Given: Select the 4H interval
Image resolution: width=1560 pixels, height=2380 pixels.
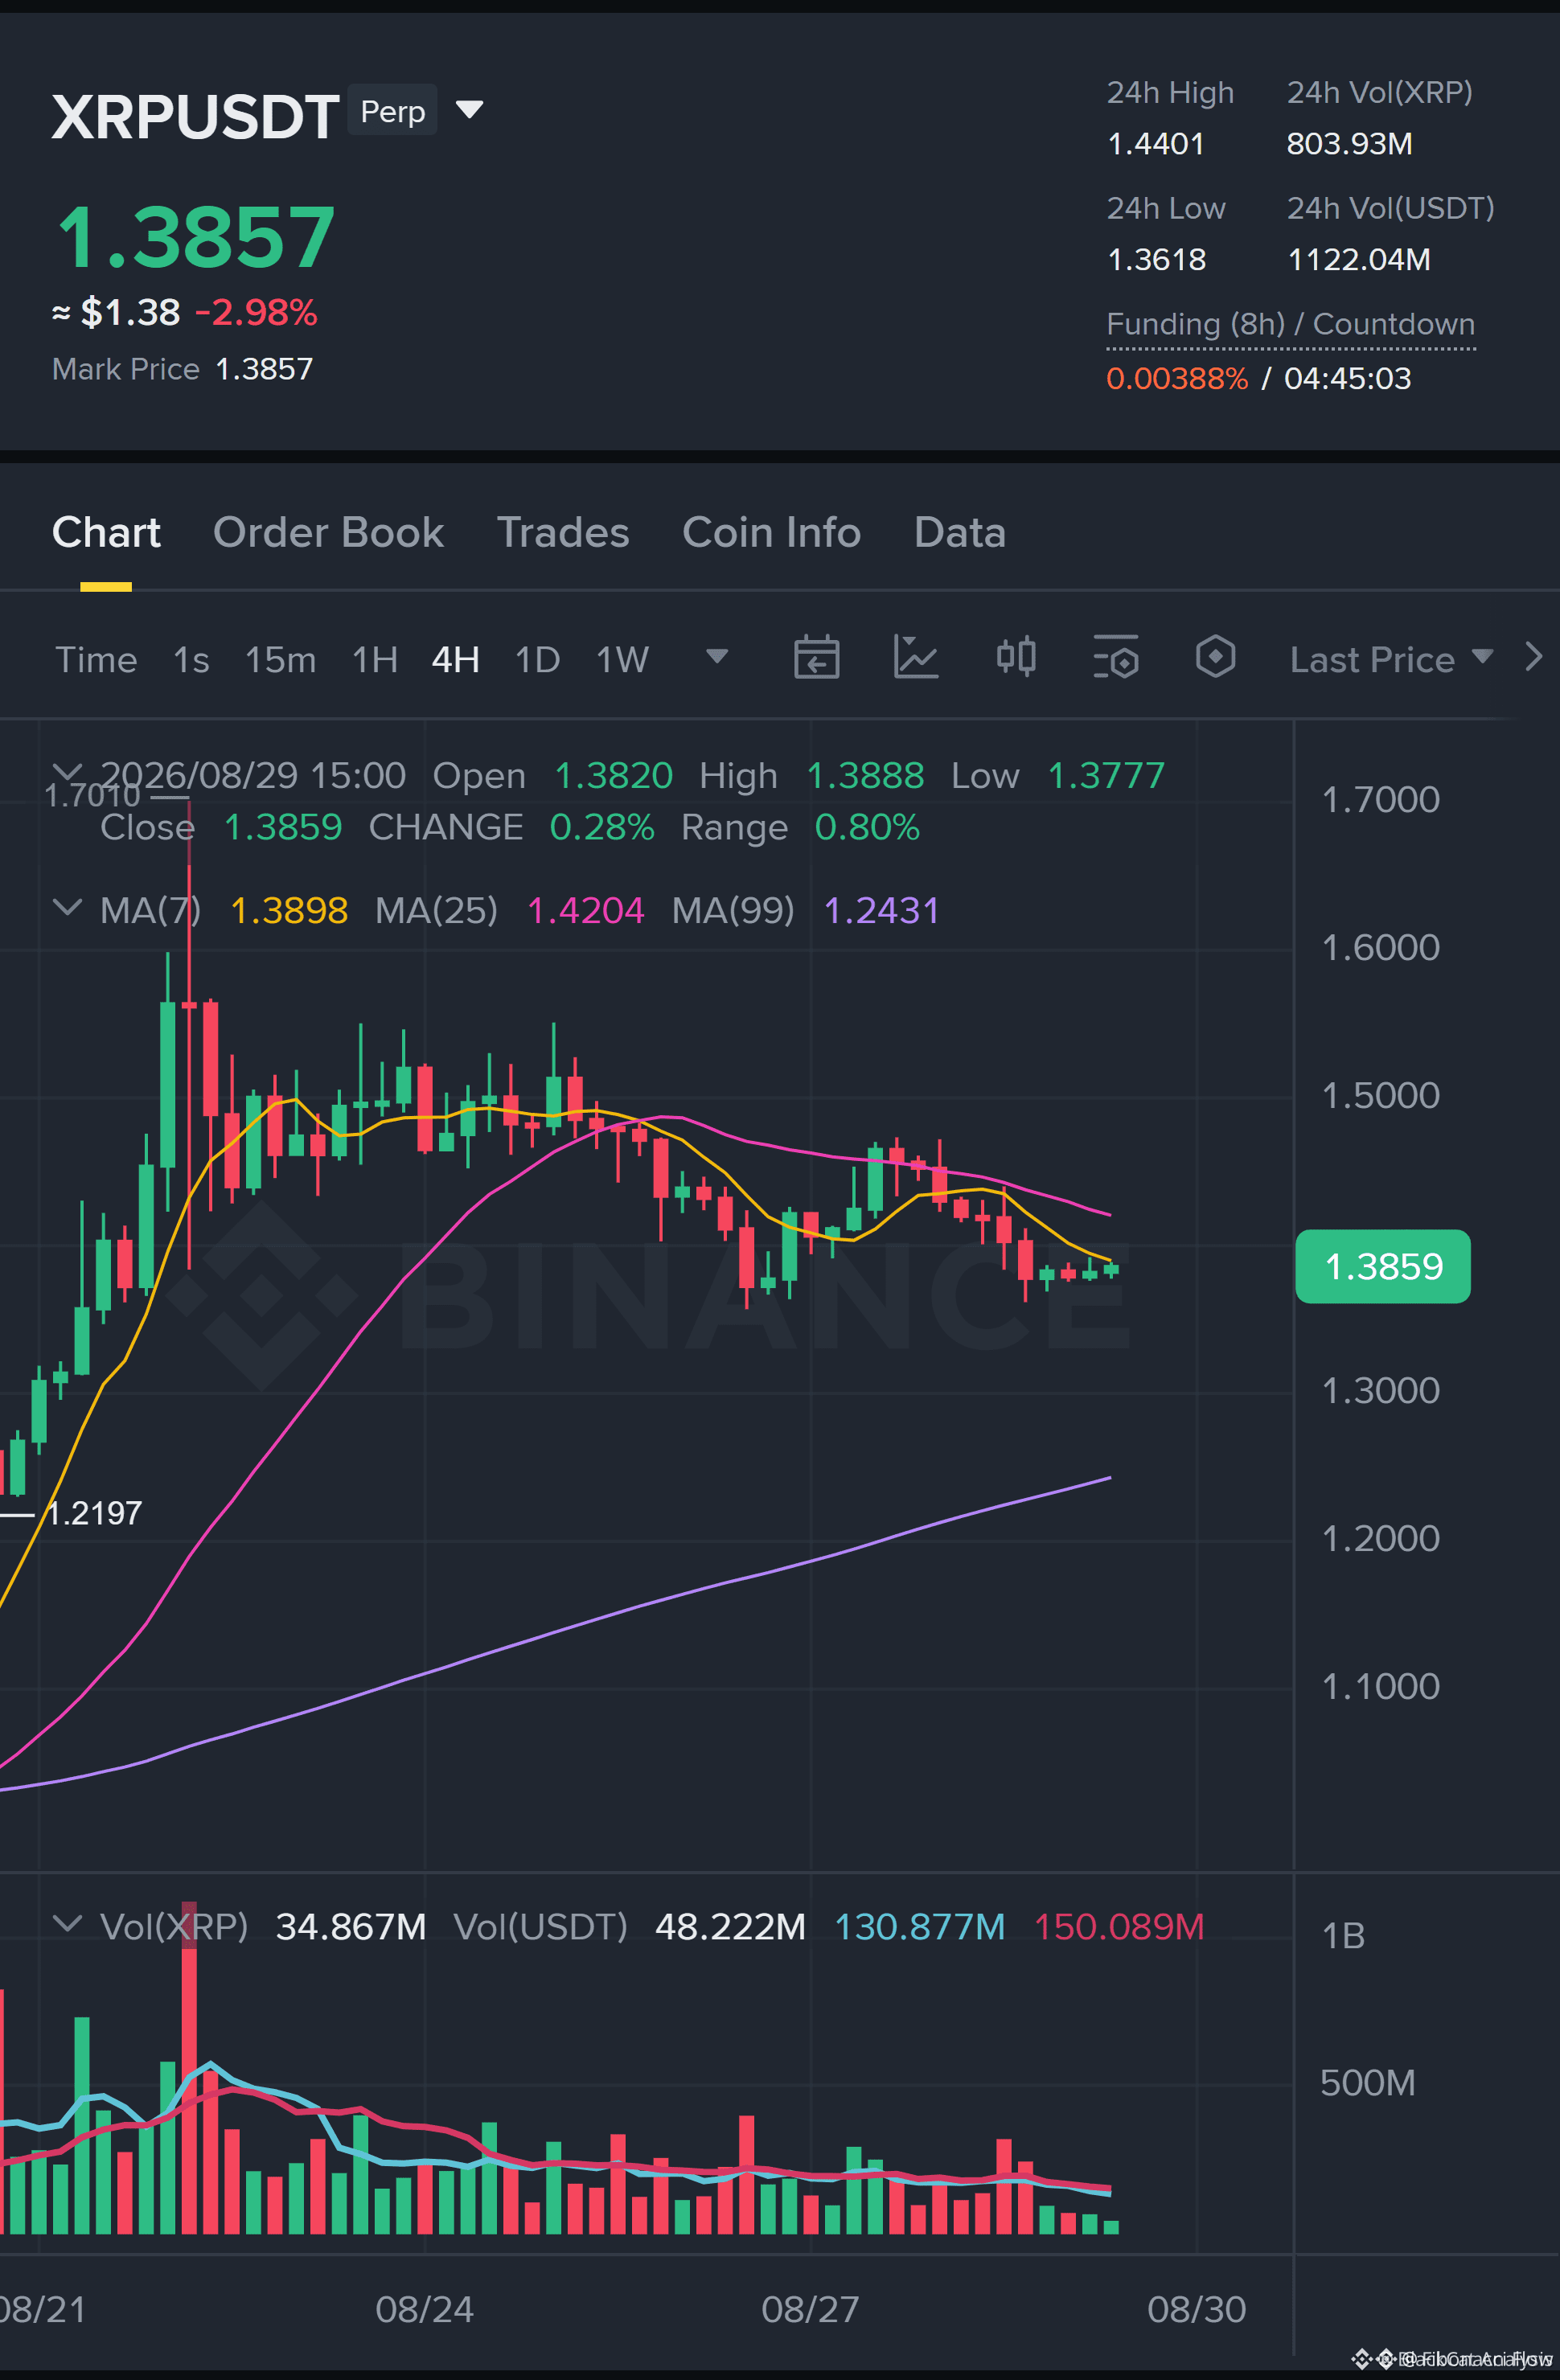Looking at the screenshot, I should 455,659.
